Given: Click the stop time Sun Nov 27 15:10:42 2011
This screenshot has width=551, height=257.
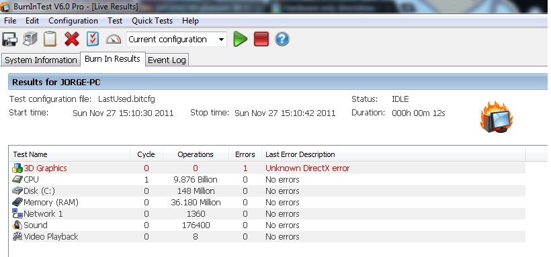Looking at the screenshot, I should pyautogui.click(x=285, y=113).
